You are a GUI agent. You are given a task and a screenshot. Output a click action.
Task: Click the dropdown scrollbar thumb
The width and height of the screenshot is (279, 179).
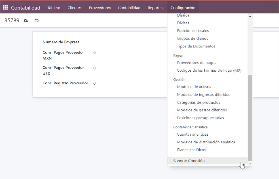click(250, 118)
